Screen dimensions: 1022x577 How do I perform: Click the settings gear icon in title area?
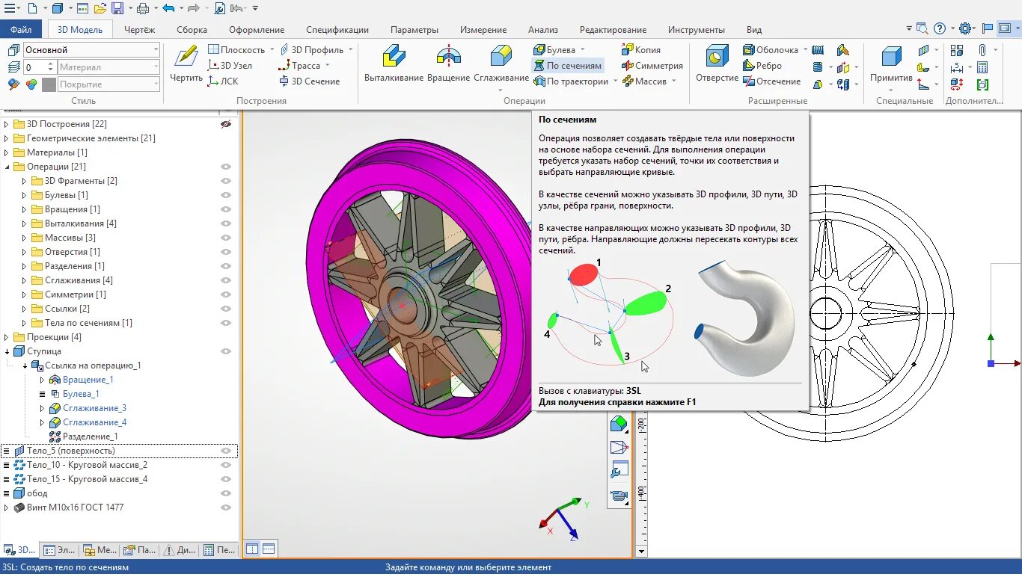[x=965, y=28]
